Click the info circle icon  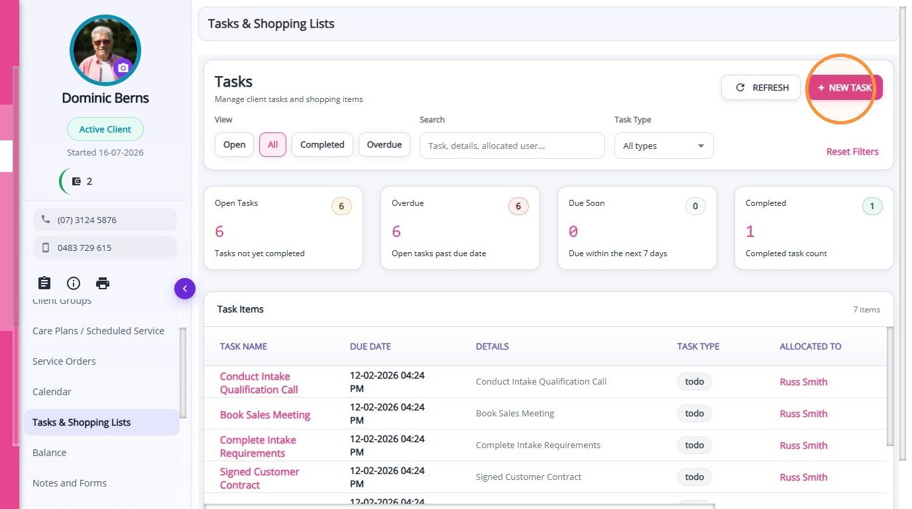coord(74,283)
